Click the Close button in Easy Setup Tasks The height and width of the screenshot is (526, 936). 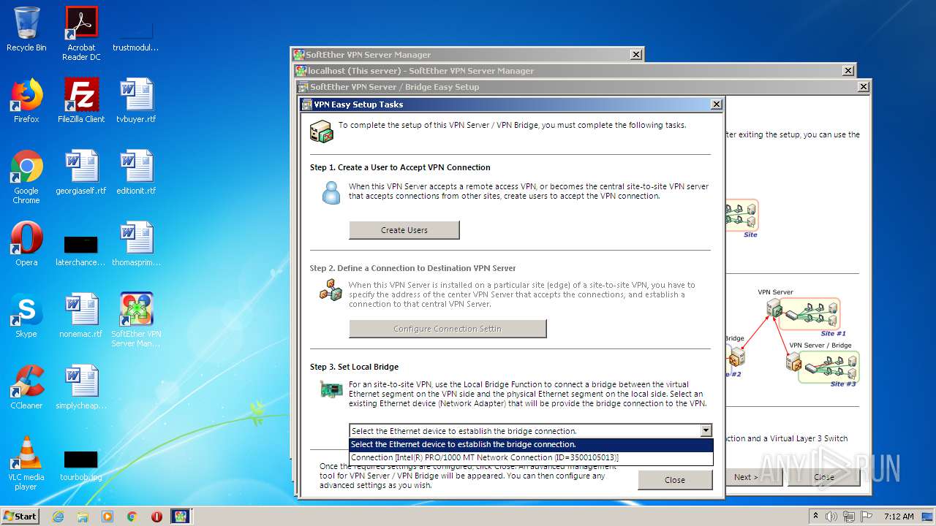[675, 480]
